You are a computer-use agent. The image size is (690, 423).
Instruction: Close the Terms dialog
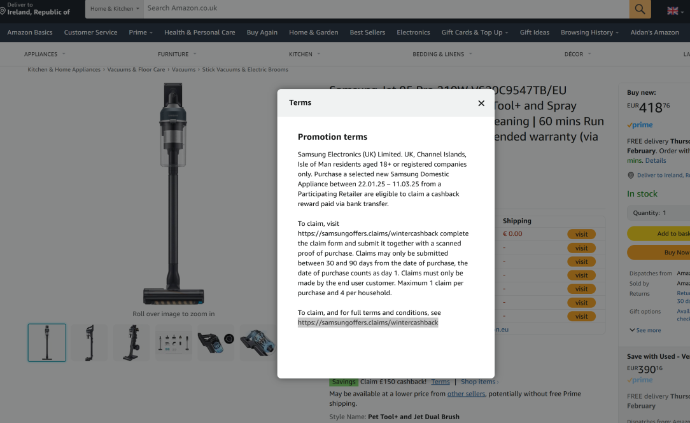coord(481,103)
